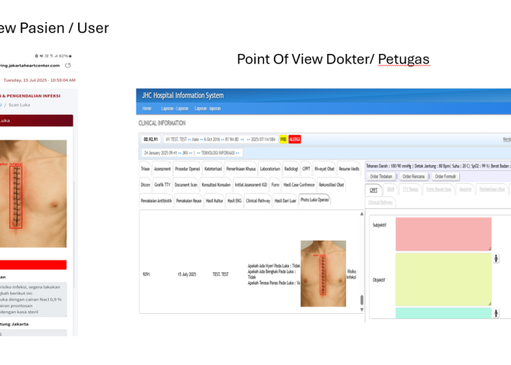
Task: Open the Photo Luka Operasi tab
Action: (x=315, y=200)
